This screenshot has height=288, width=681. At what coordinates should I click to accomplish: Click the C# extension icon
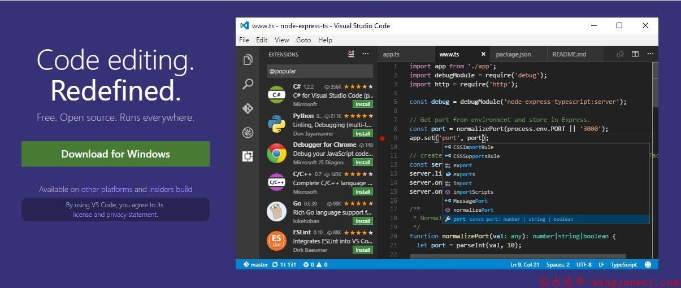[x=276, y=95]
